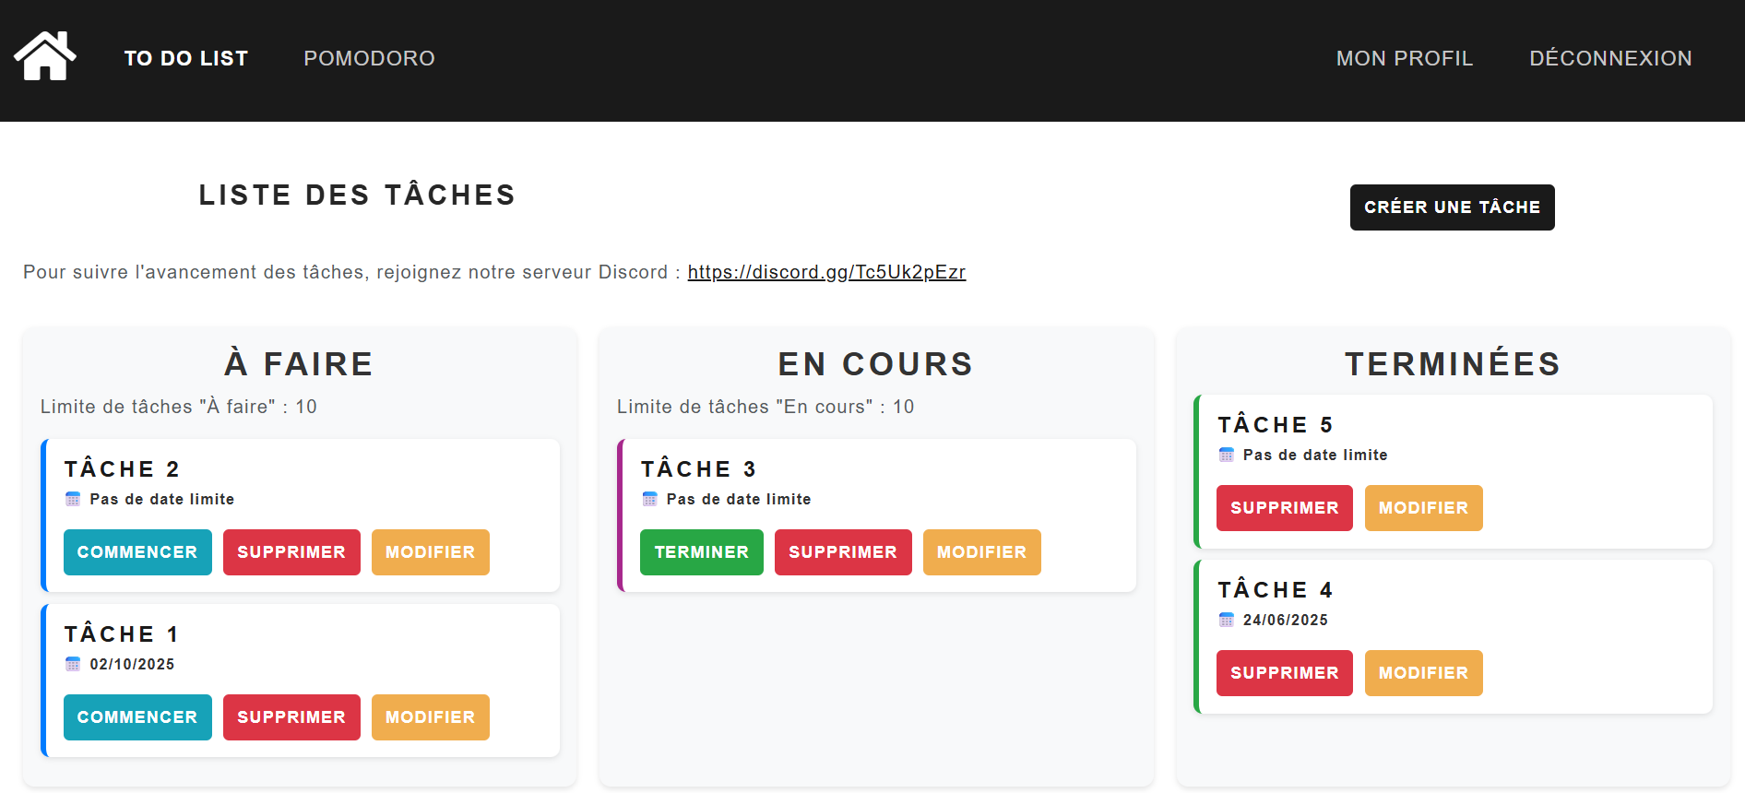1745x793 pixels.
Task: Log out via Déconnexion
Action: [x=1610, y=58]
